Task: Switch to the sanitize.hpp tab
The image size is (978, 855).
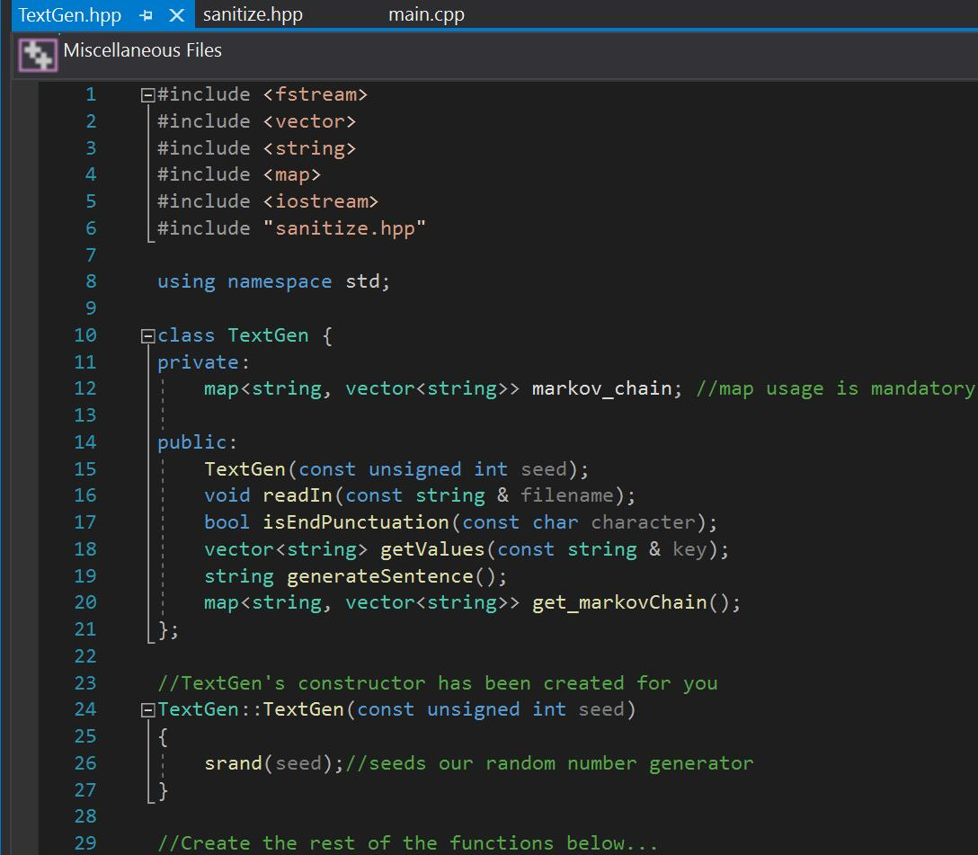Action: (253, 14)
